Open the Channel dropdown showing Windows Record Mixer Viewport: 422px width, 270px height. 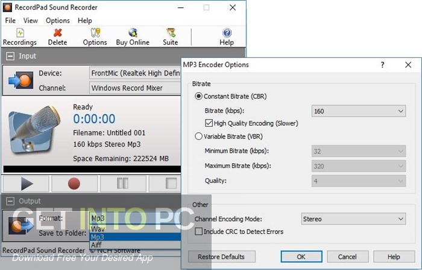pos(135,88)
